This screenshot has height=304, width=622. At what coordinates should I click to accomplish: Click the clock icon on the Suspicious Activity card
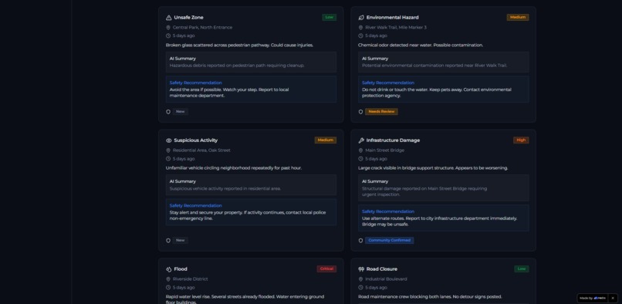[x=168, y=159]
